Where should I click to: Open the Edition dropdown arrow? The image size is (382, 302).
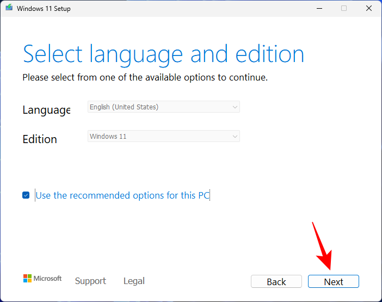[x=235, y=137]
